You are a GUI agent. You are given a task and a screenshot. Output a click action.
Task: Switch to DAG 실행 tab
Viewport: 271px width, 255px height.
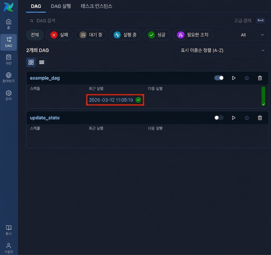click(61, 6)
